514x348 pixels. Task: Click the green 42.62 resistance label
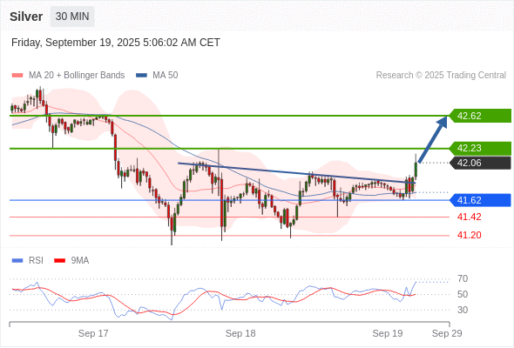[x=480, y=116]
